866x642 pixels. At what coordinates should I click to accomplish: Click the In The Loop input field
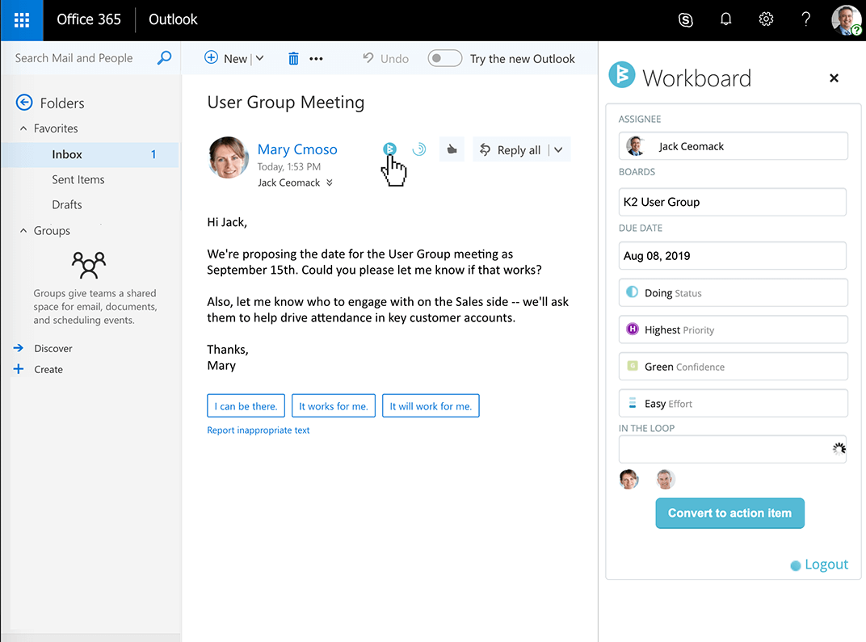(733, 449)
